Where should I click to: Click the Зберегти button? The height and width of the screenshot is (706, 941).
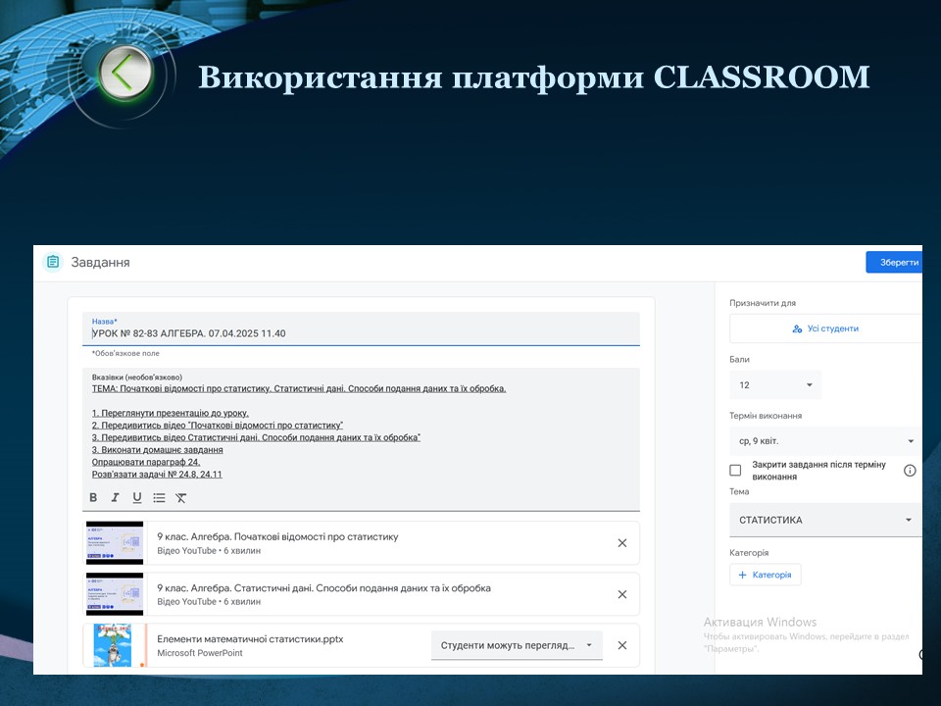[894, 263]
